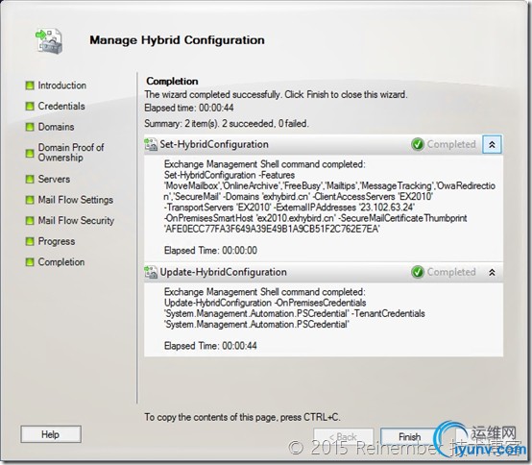Click the Completed status of Update-HybridConfiguration

click(x=451, y=272)
